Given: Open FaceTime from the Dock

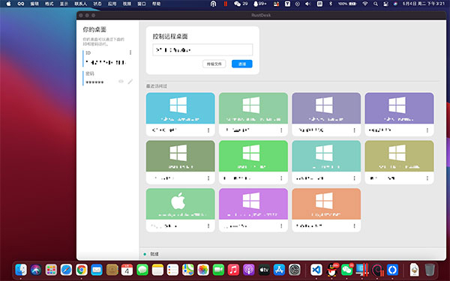Looking at the screenshot, I should [x=218, y=270].
